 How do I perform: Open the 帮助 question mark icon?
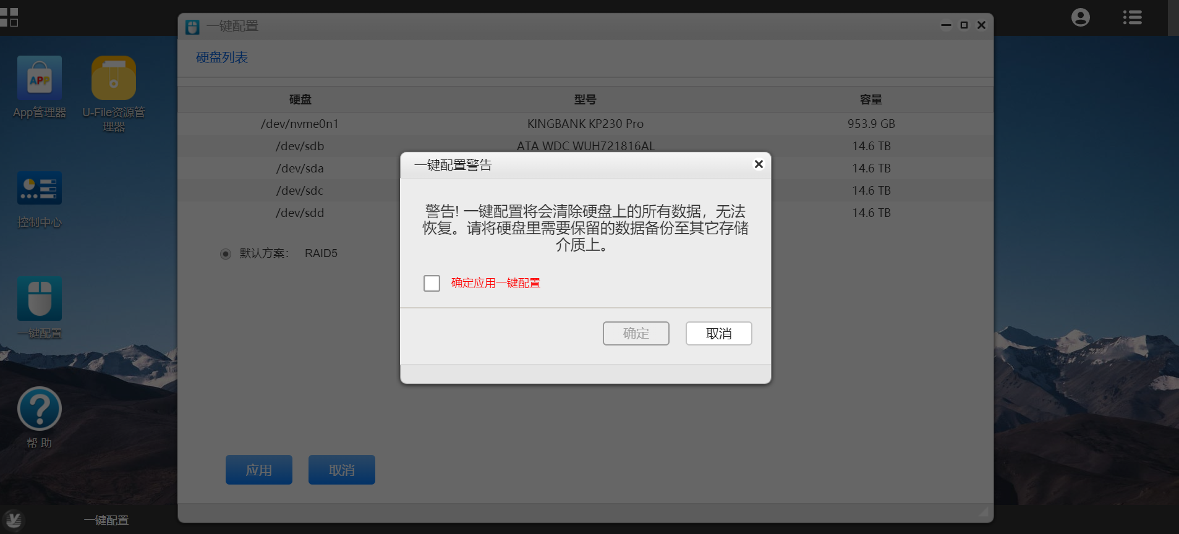(40, 409)
